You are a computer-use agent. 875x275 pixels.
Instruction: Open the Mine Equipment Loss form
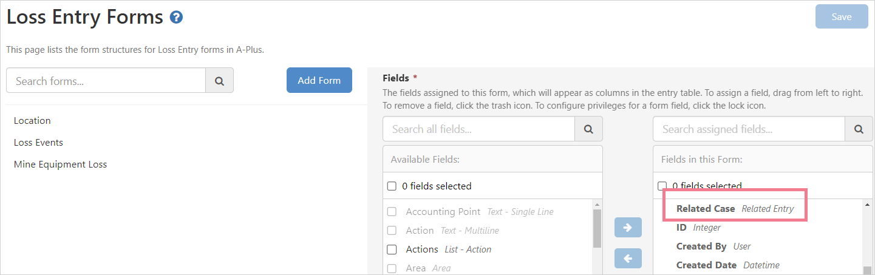tap(60, 165)
